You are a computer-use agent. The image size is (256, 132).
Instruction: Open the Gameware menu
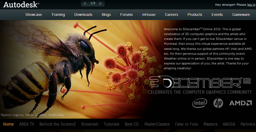241,15
